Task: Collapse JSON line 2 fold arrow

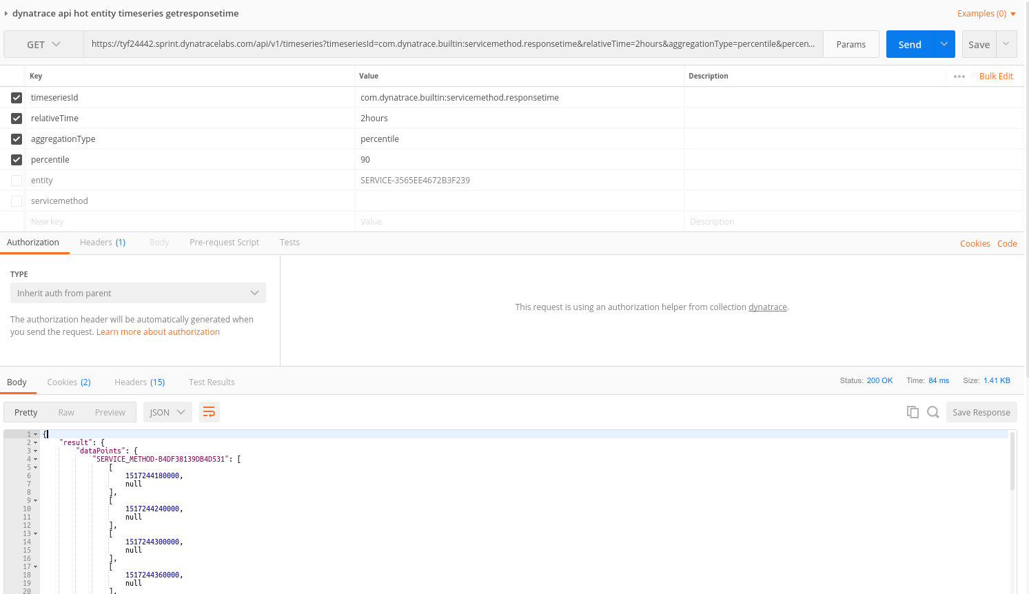Action: 36,443
